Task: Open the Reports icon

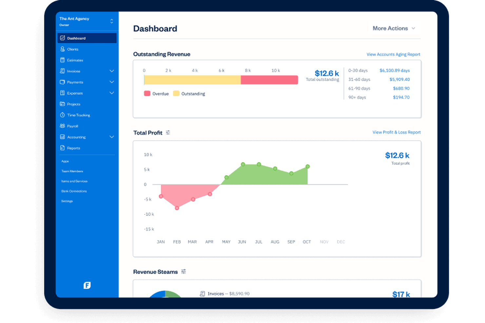Action: [63, 148]
